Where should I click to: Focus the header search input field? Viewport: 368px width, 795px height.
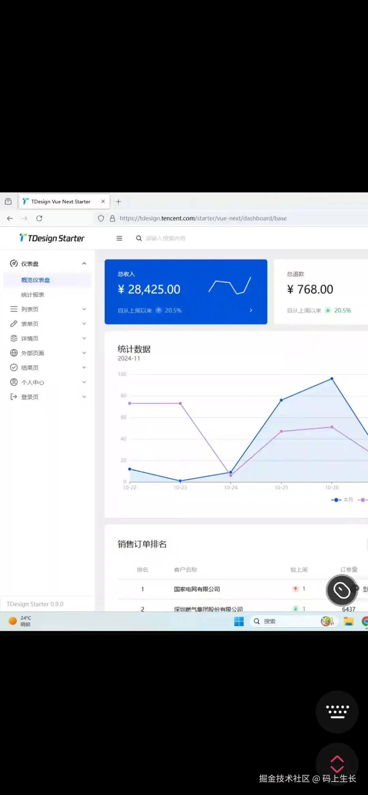pos(166,238)
